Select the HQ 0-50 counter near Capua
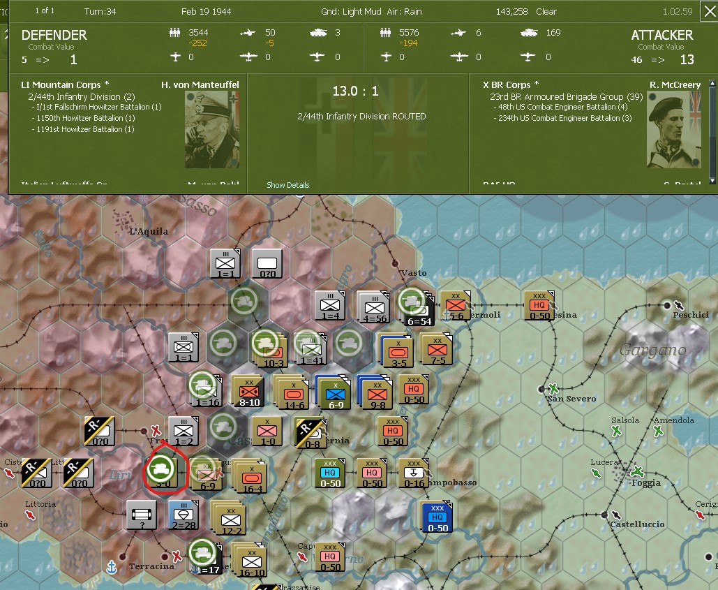 click(330, 556)
